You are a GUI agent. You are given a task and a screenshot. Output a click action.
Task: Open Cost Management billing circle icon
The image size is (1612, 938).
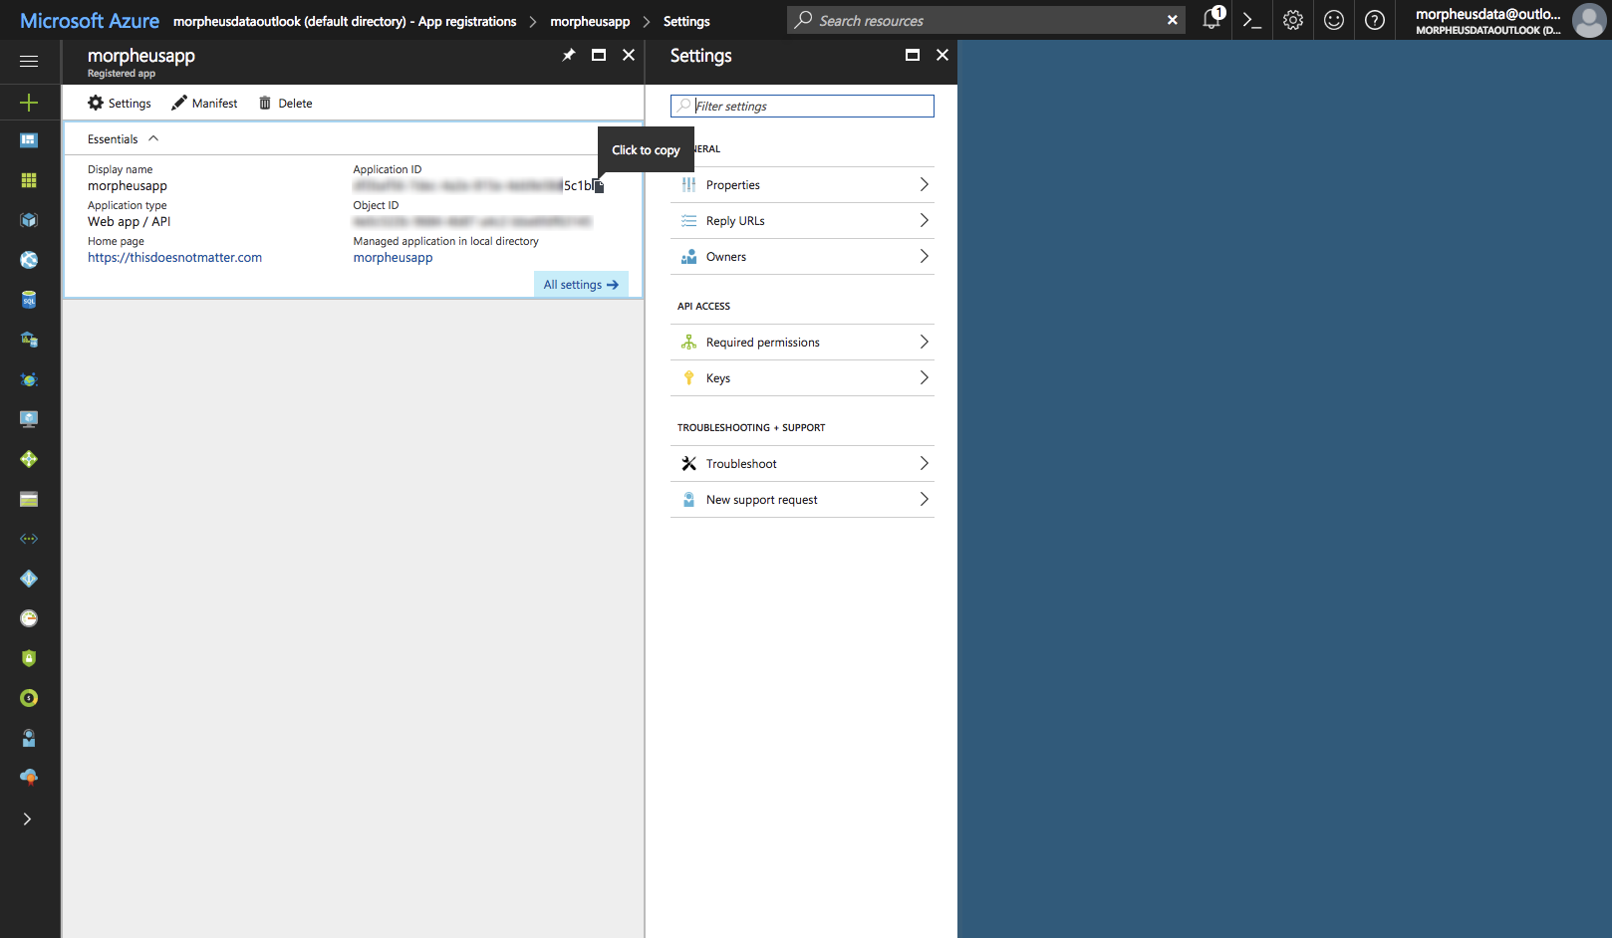(29, 698)
